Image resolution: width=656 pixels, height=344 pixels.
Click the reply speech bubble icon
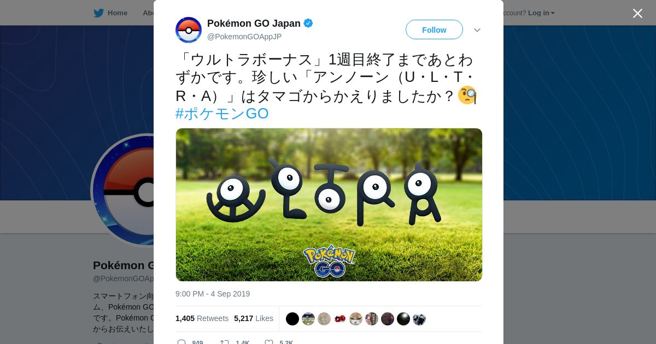181,342
